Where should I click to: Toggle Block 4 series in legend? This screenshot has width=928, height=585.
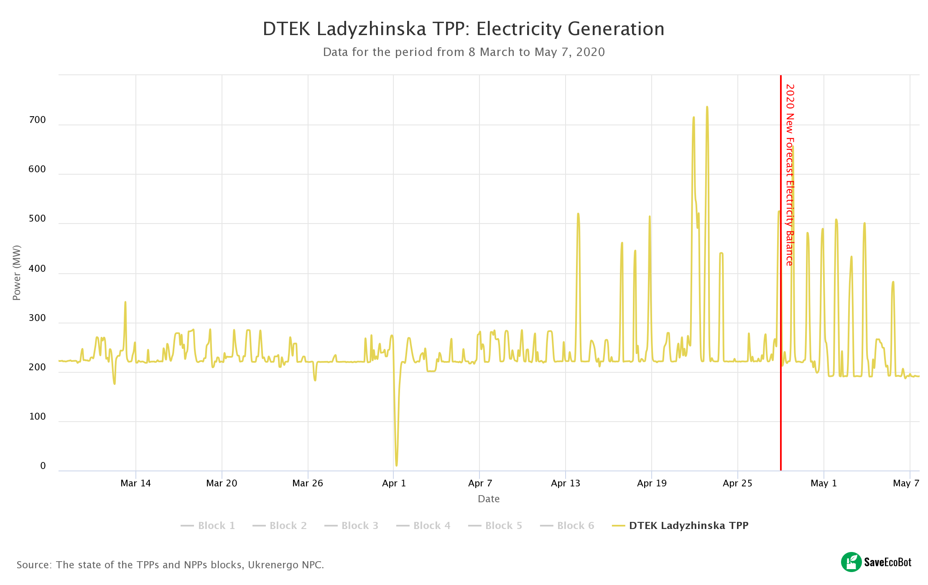coord(423,526)
